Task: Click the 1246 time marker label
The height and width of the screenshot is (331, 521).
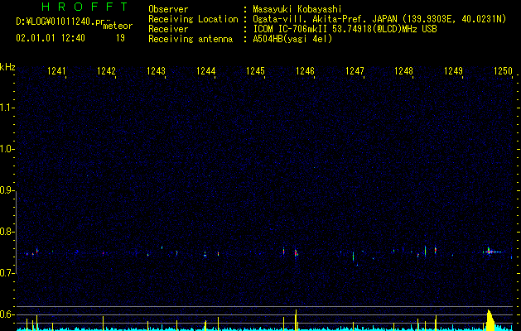Action: [305, 71]
